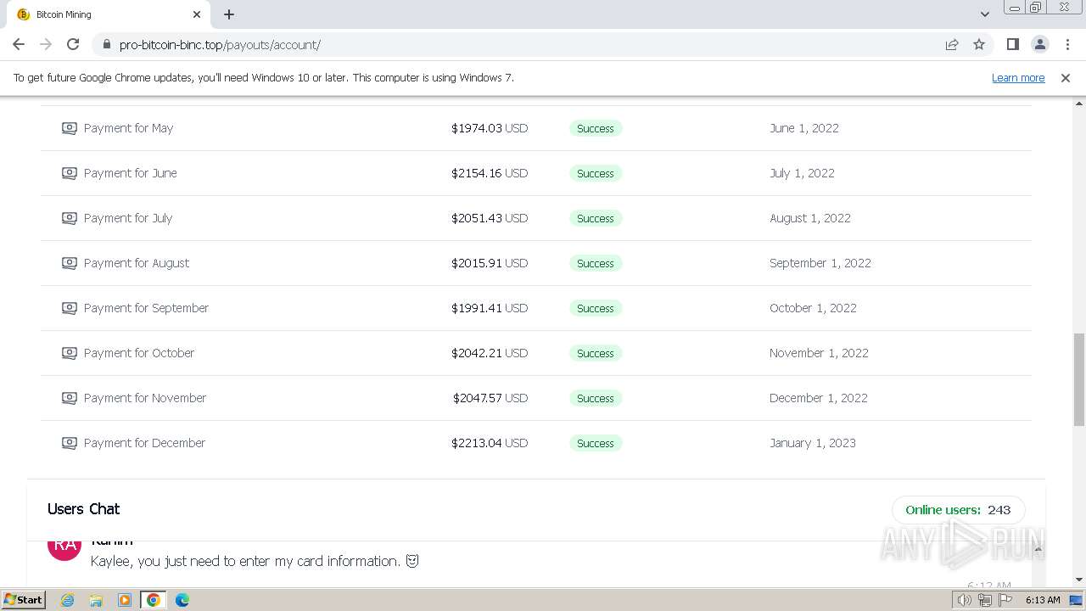The height and width of the screenshot is (611, 1086).
Task: Click the chat message about card information
Action: pyautogui.click(x=255, y=561)
